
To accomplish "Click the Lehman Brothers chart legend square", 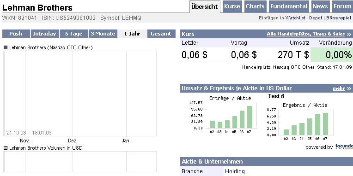I will (x=6, y=47).
